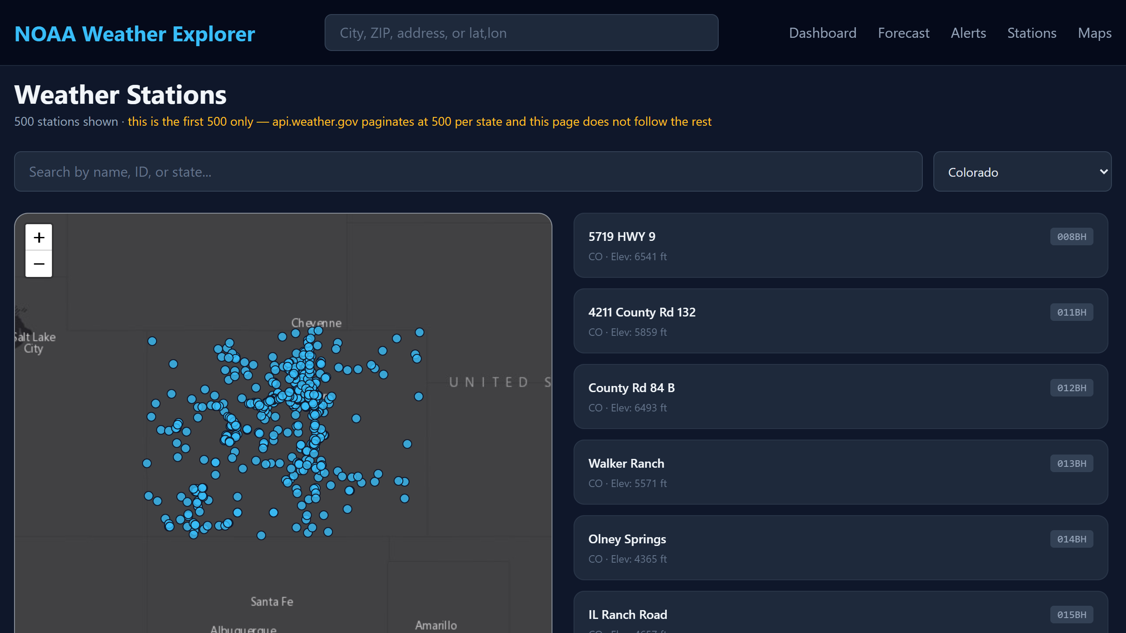Select the 5719 HWY 9 station card
This screenshot has height=633, width=1126.
[x=841, y=245]
